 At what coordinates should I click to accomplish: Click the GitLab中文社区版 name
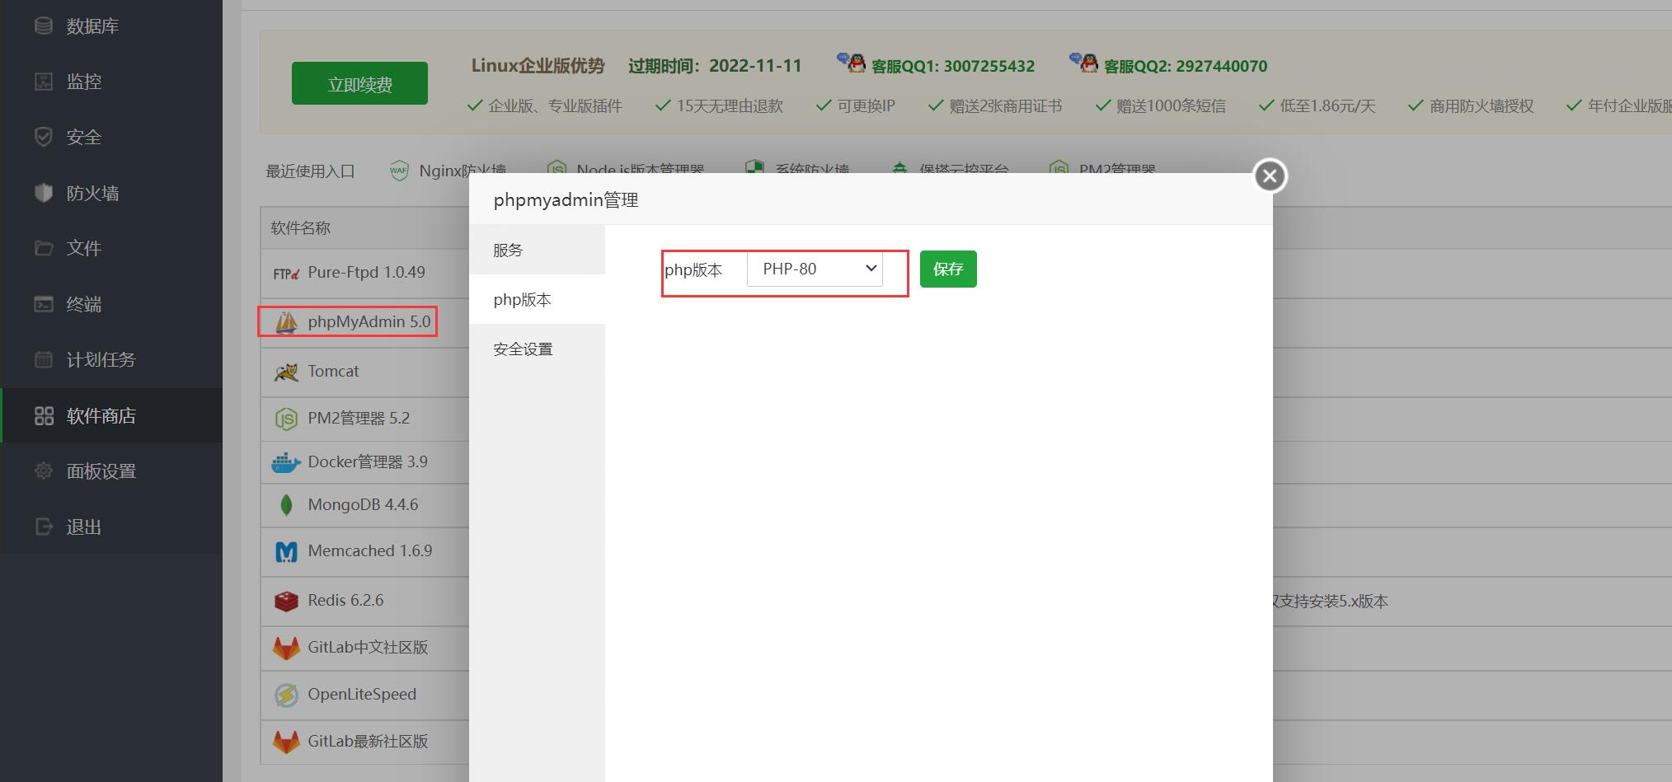[x=368, y=648]
